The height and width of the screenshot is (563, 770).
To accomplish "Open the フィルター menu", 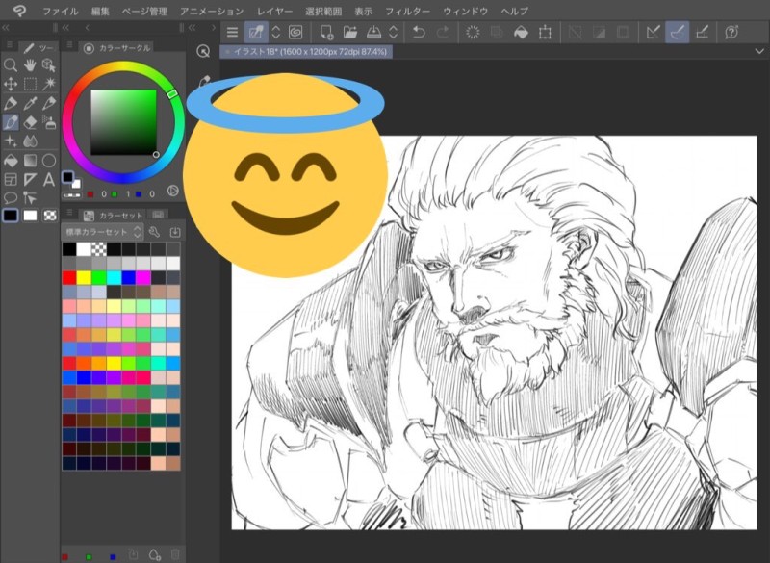I will click(x=407, y=10).
